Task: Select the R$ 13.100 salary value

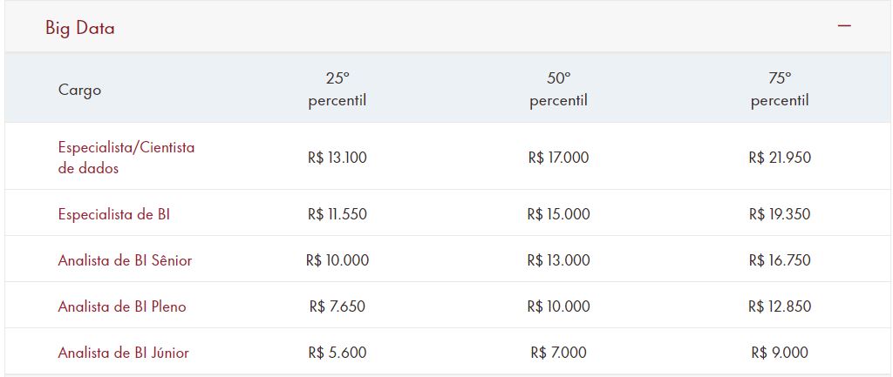Action: (x=337, y=158)
